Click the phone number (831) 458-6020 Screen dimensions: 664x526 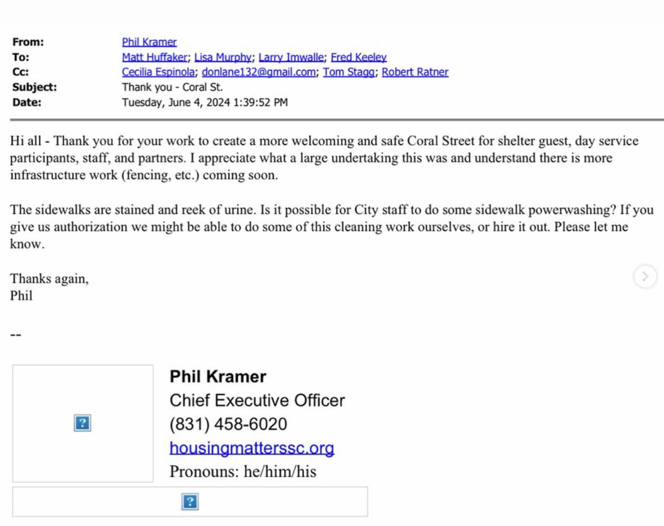point(228,424)
